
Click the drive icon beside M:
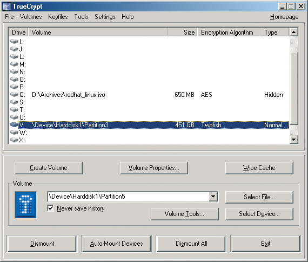coord(14,64)
